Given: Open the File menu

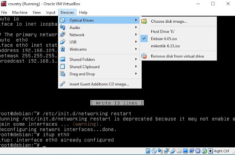Looking at the screenshot, I should click(4, 12).
